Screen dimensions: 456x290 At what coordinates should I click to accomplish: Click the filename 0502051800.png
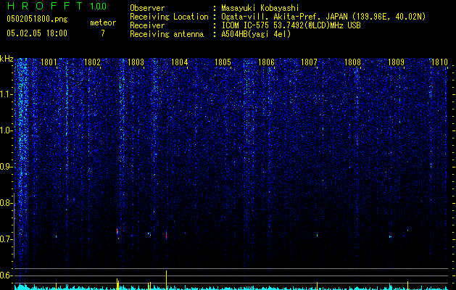click(x=37, y=19)
